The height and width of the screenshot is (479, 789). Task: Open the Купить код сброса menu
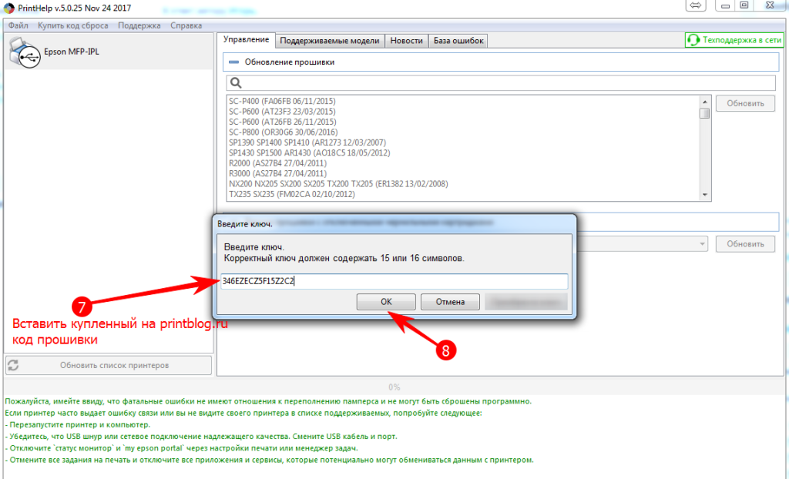coord(73,25)
